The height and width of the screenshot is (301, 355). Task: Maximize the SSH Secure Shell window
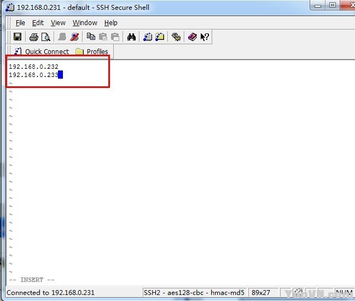pyautogui.click(x=333, y=5)
